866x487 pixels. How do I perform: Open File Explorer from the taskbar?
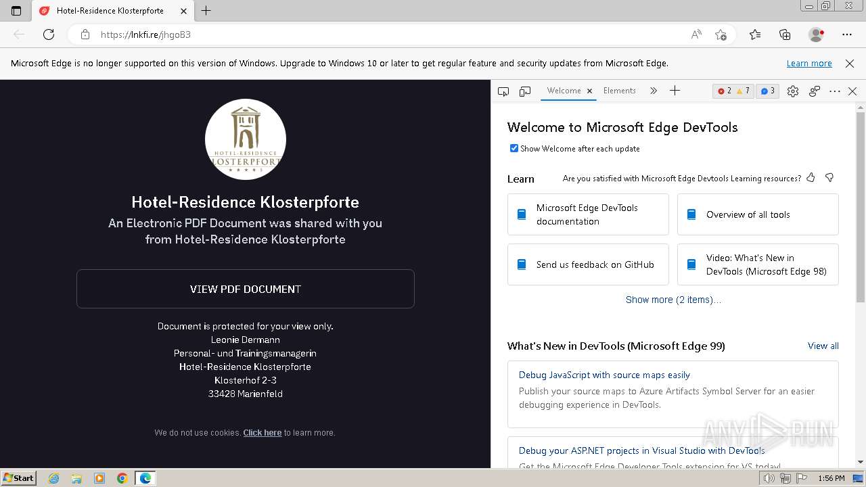76,478
